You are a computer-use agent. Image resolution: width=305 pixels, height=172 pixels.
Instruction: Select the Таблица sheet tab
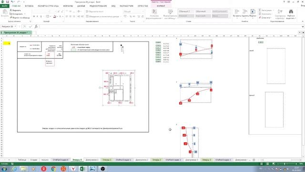coord(22,160)
